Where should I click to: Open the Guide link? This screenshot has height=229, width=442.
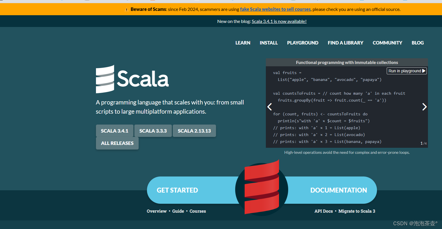click(x=178, y=211)
